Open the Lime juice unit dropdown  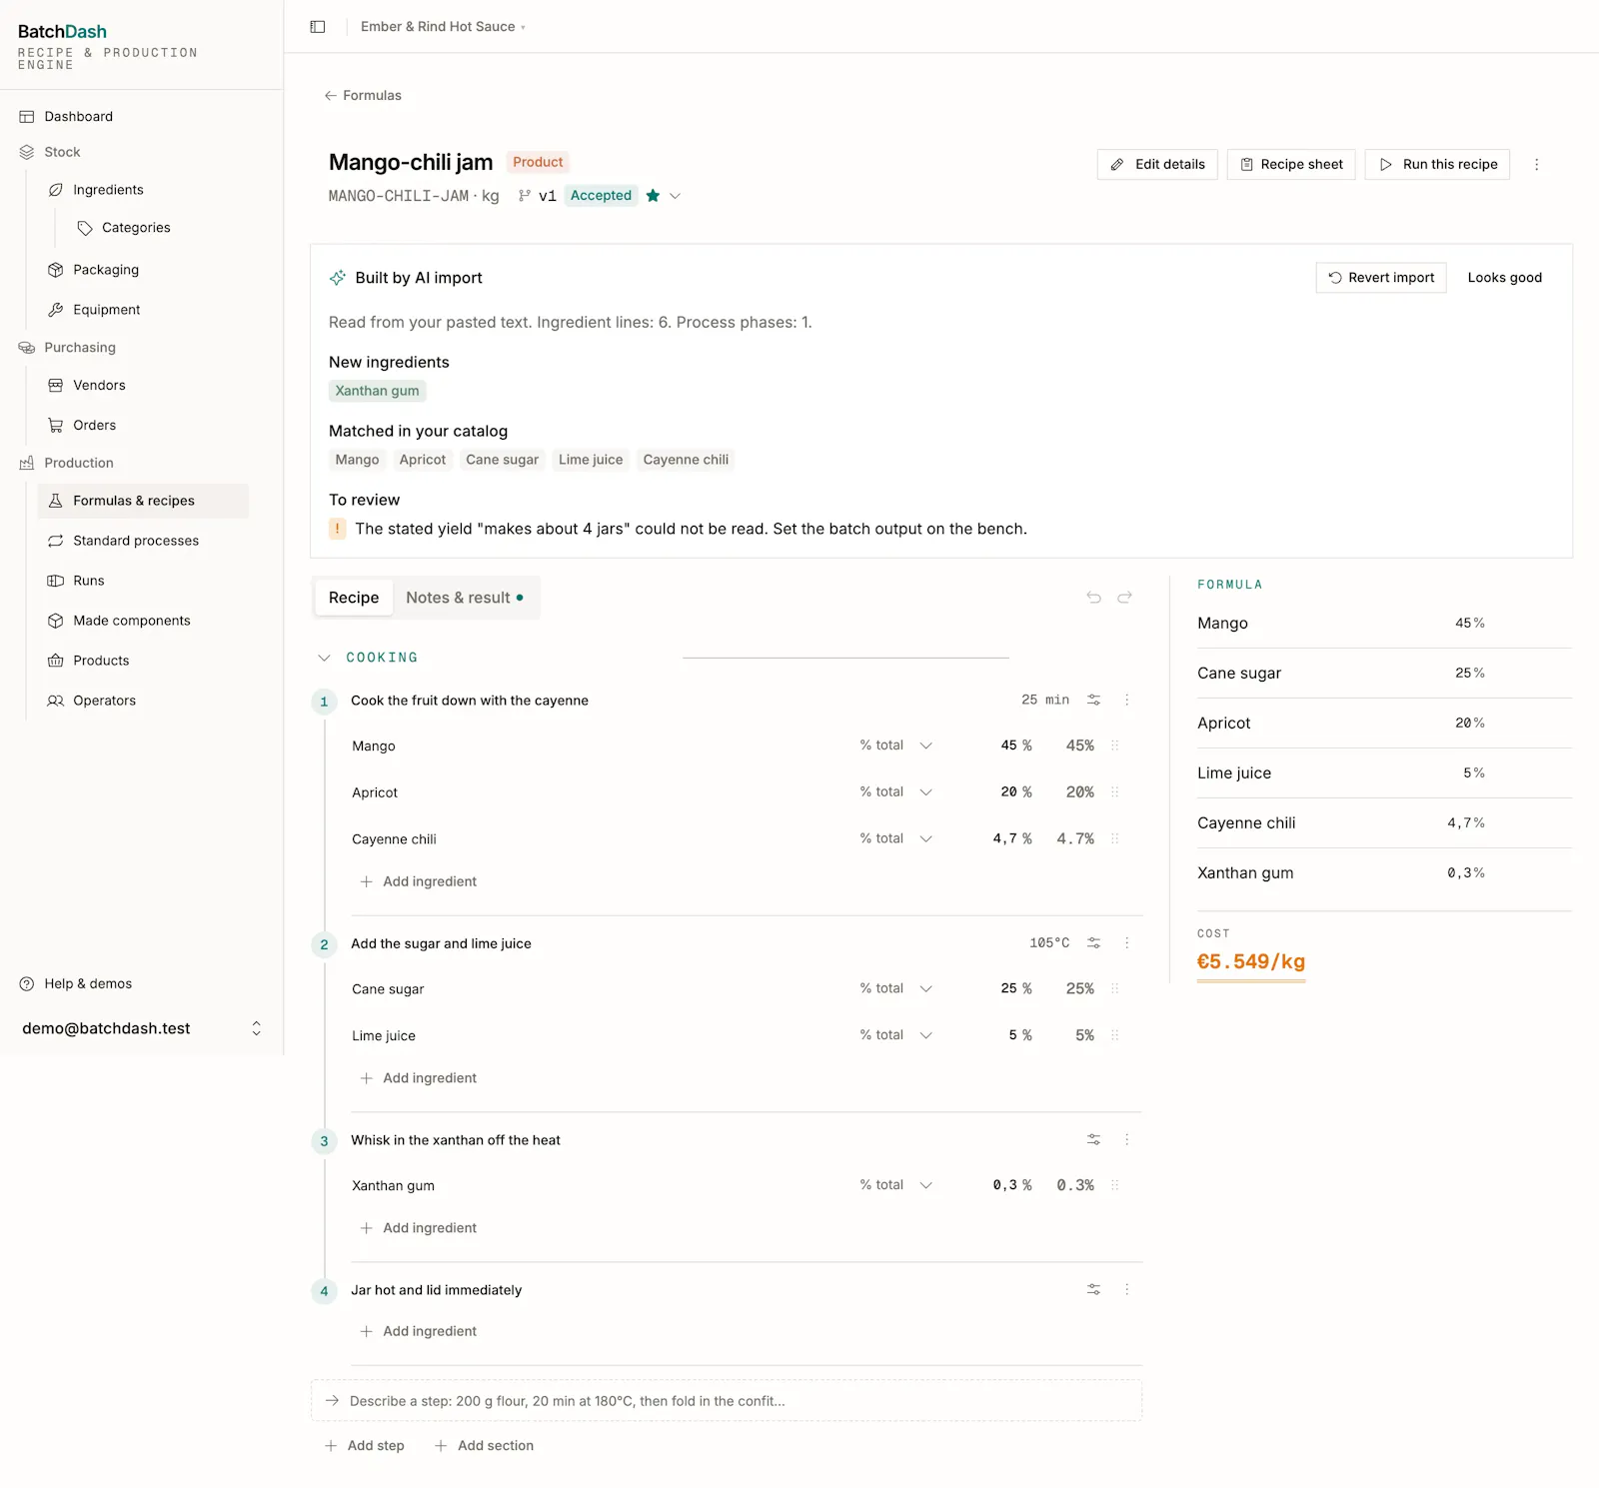[896, 1035]
